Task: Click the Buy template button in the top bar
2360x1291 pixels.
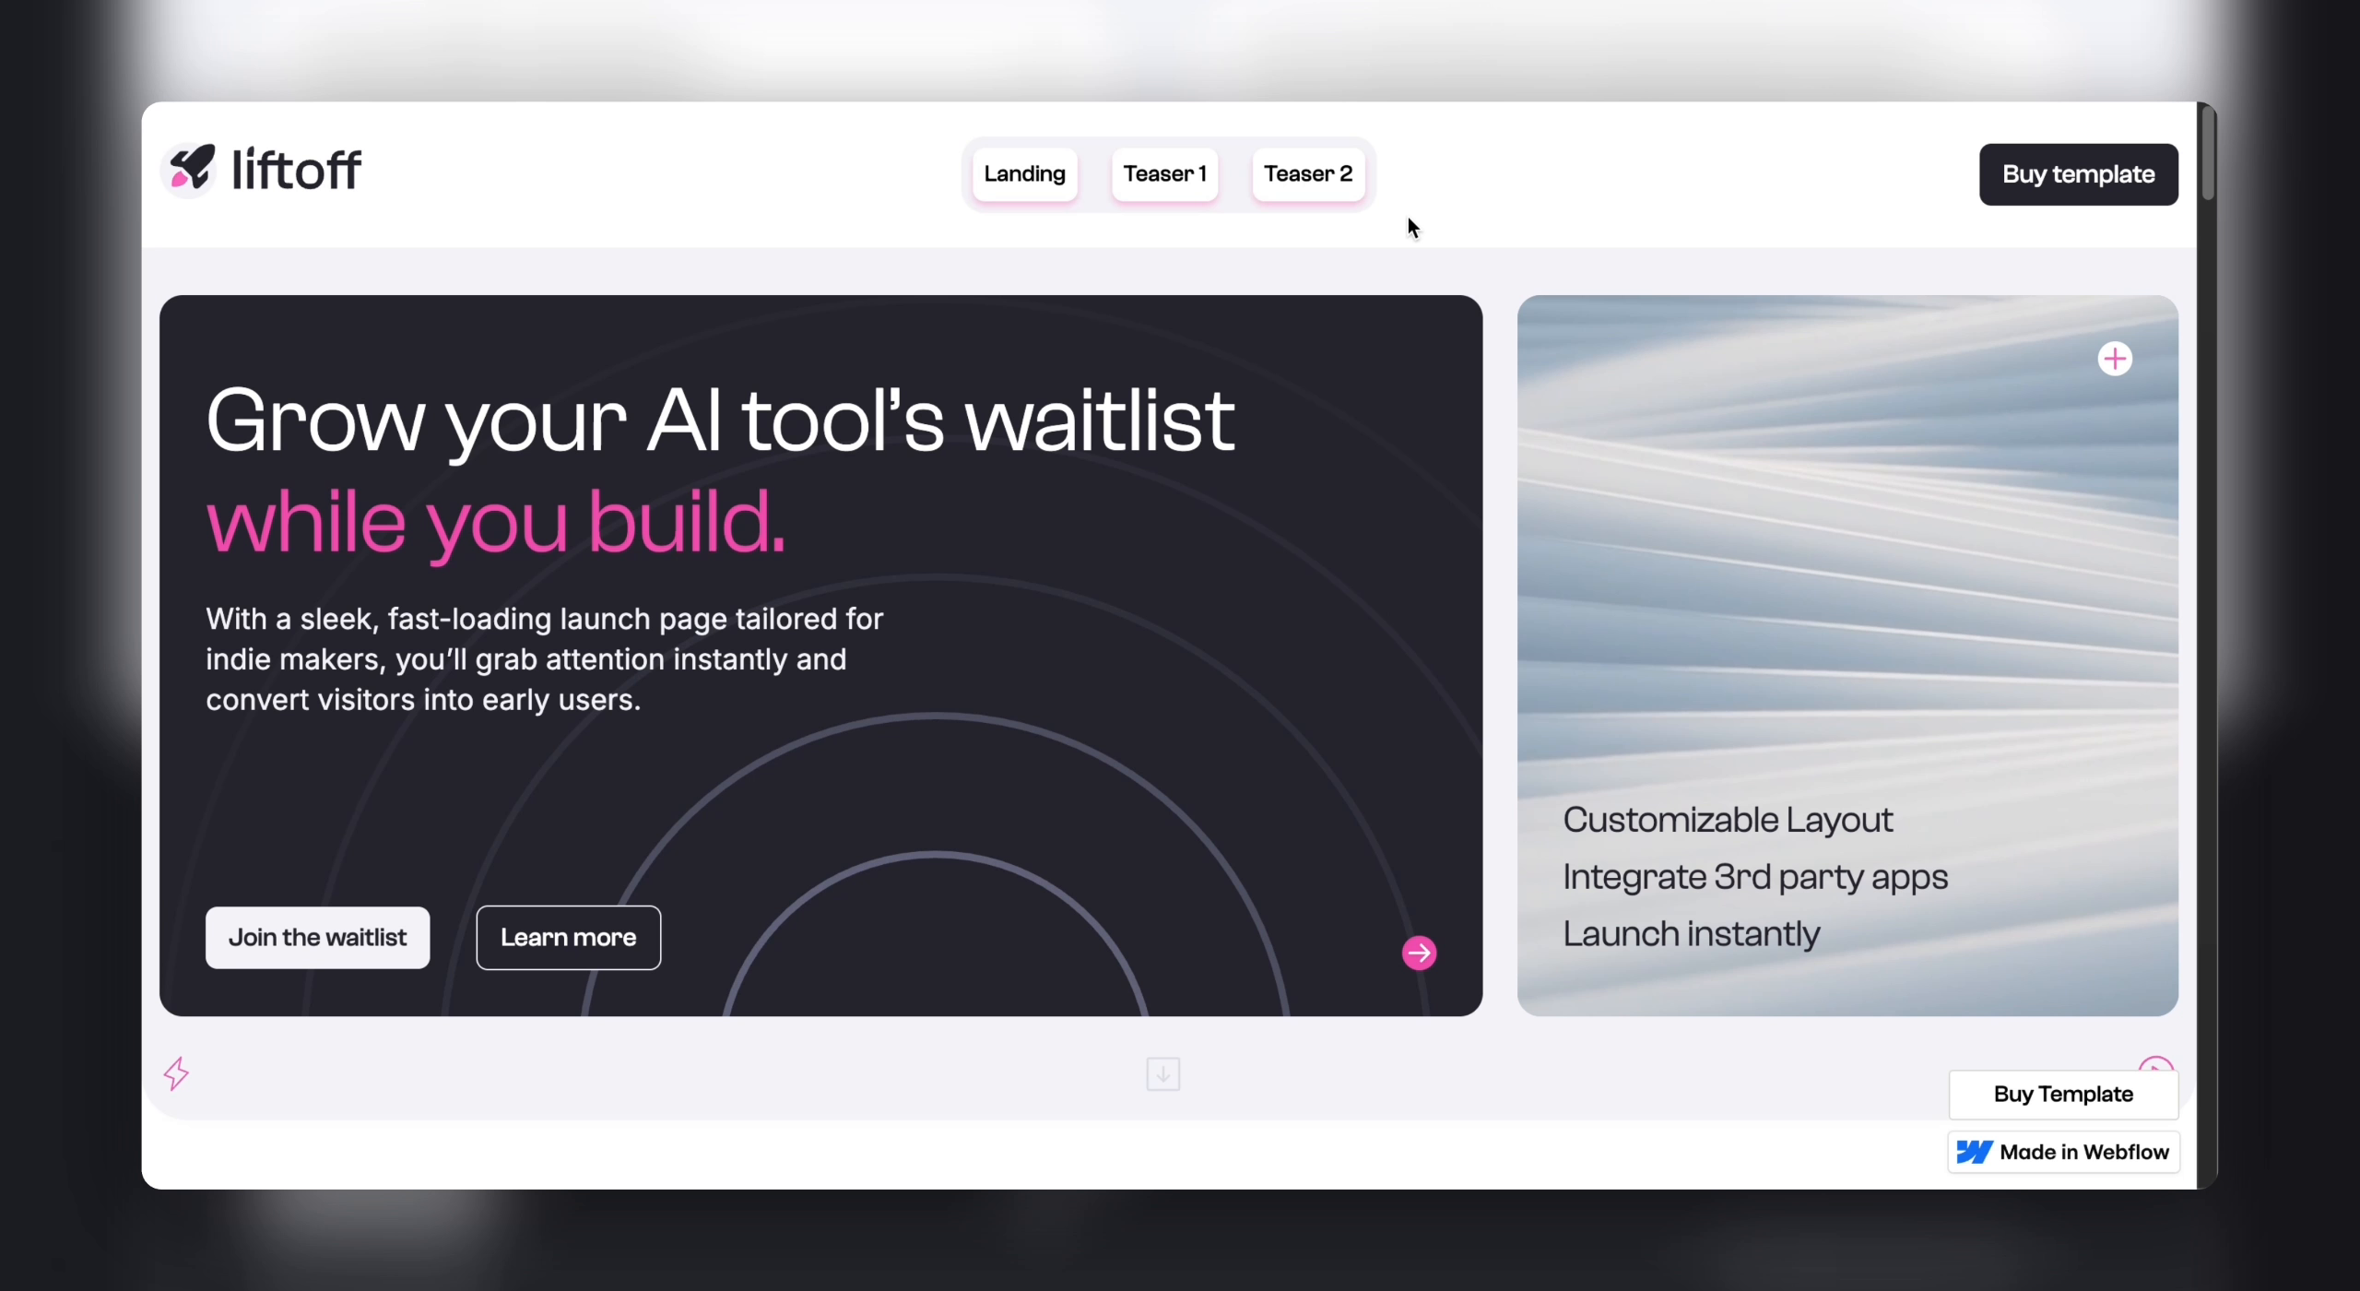Action: coord(2077,173)
